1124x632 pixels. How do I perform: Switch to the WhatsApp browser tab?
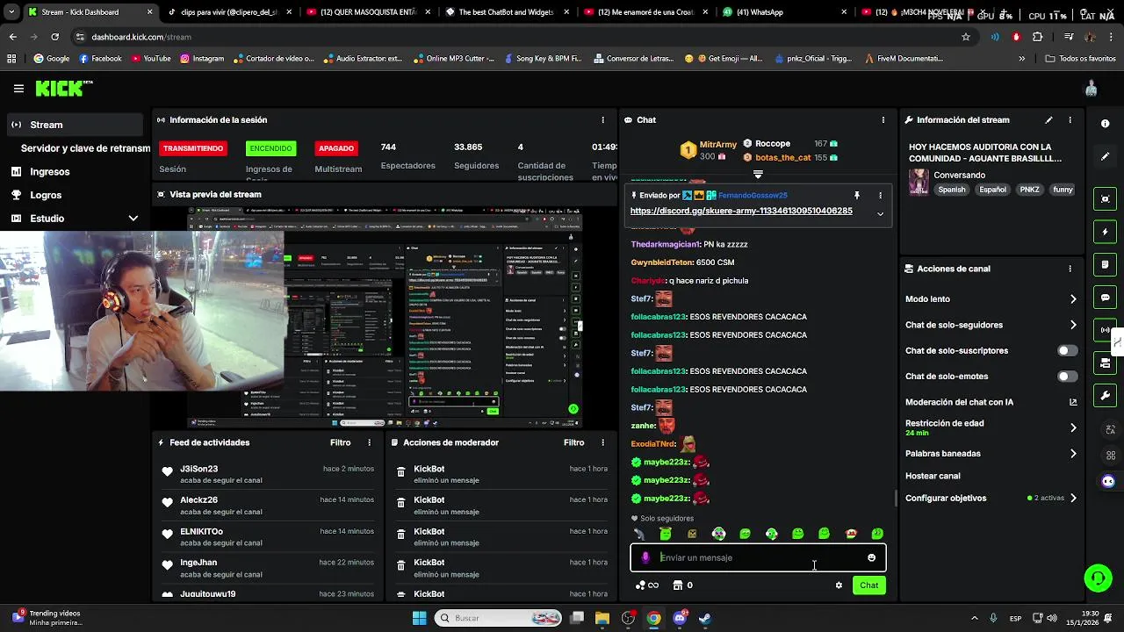(x=785, y=12)
